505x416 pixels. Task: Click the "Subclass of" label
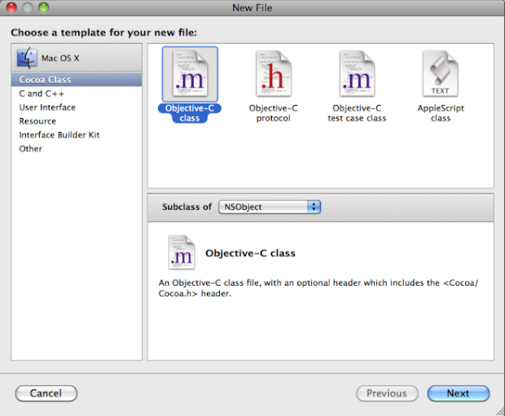click(187, 207)
